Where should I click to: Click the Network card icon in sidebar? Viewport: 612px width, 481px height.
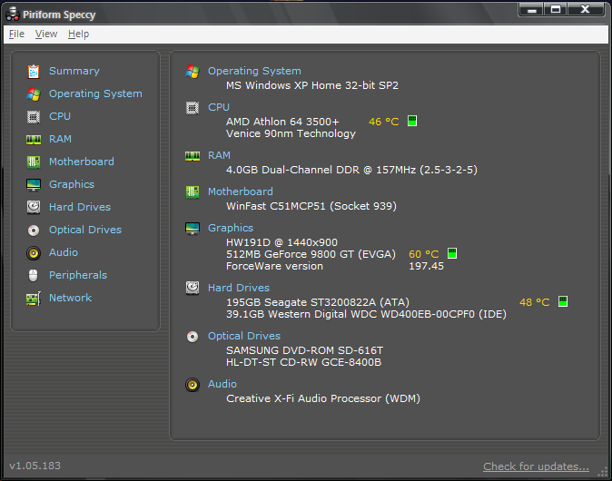coord(34,299)
